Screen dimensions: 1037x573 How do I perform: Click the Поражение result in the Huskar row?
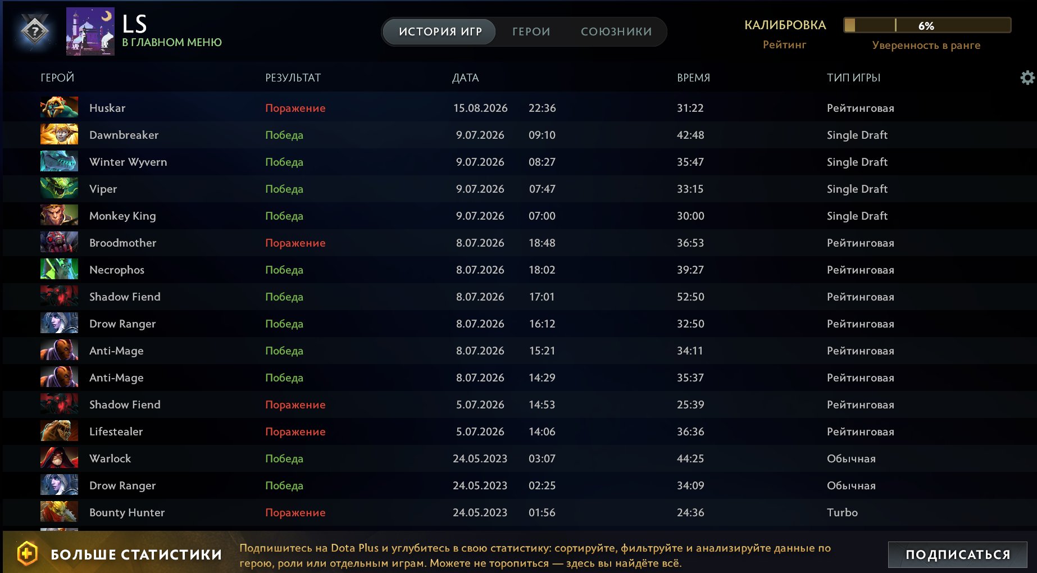(x=295, y=108)
